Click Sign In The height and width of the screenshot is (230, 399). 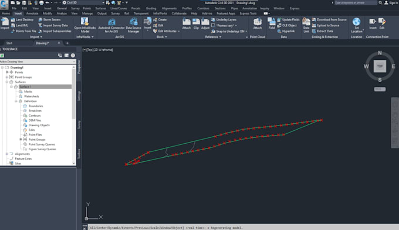tap(391, 3)
